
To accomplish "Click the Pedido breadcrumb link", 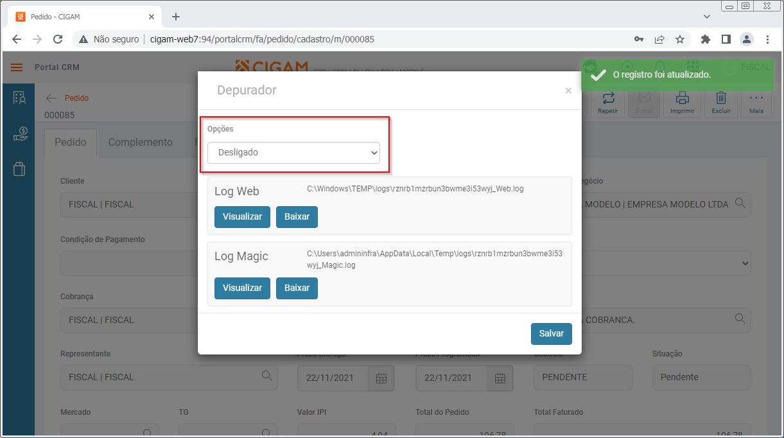I will click(76, 98).
